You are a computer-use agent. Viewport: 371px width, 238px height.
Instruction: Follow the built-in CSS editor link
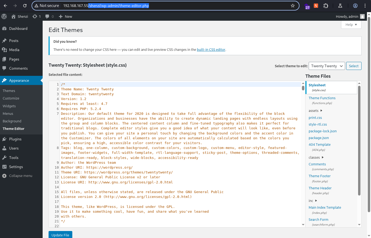211,49
